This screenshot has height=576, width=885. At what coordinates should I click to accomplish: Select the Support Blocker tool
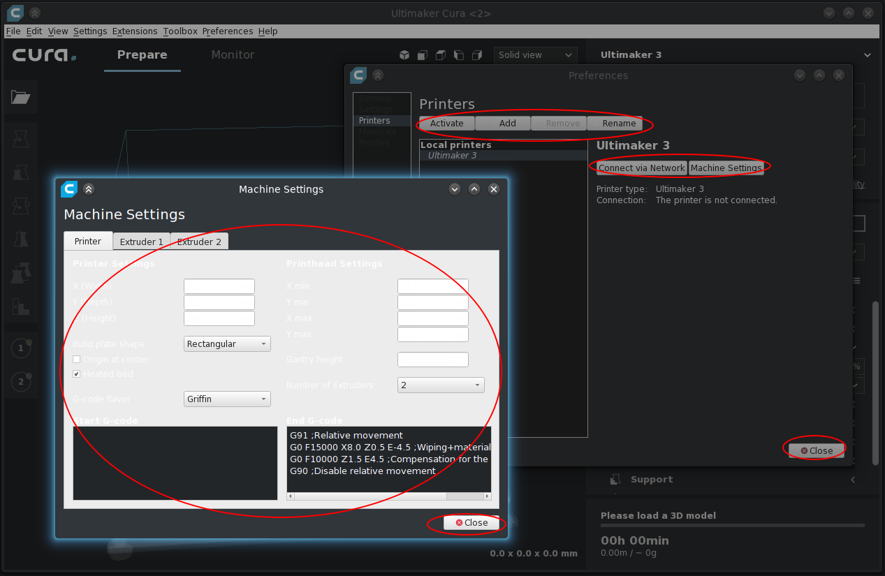click(20, 307)
